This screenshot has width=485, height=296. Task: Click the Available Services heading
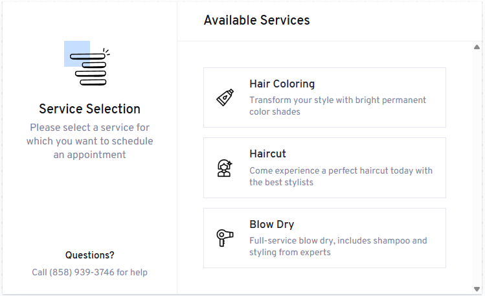[256, 21]
